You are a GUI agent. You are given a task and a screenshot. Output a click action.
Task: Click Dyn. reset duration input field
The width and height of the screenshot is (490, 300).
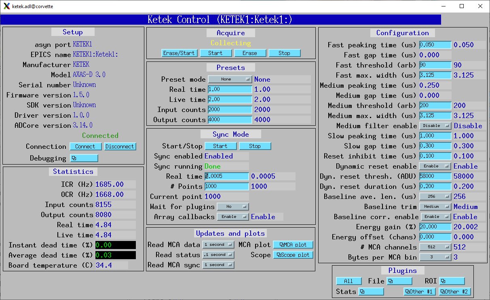click(x=435, y=186)
